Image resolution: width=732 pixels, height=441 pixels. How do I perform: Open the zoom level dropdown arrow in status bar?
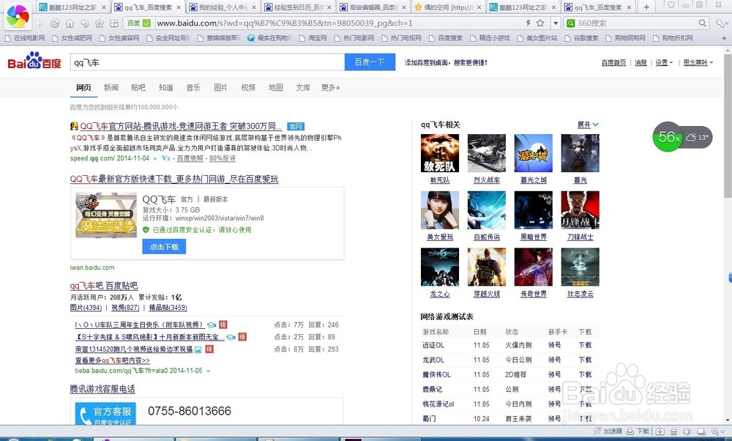[722, 431]
